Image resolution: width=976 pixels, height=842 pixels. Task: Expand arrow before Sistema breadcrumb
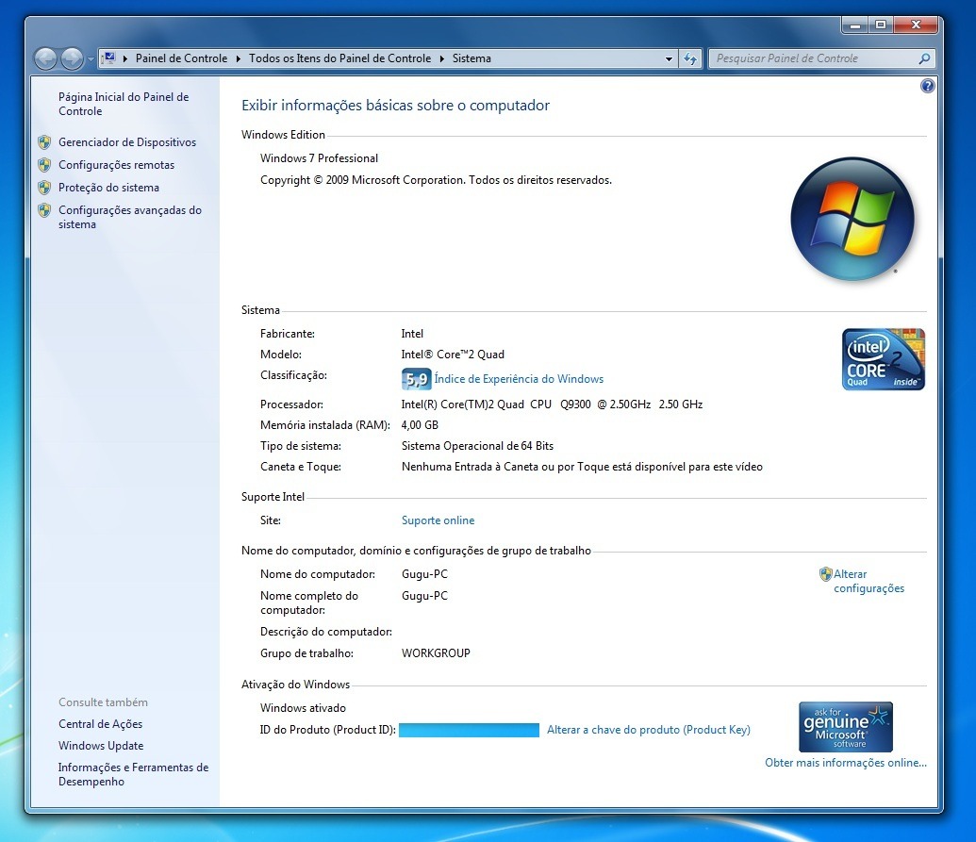click(x=442, y=58)
